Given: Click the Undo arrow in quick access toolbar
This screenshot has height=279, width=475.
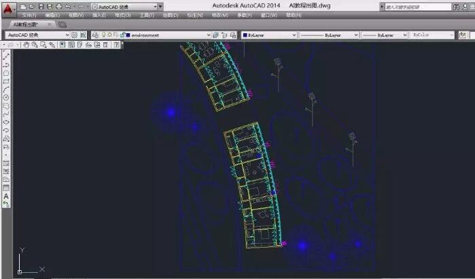Looking at the screenshot, I should pos(67,6).
